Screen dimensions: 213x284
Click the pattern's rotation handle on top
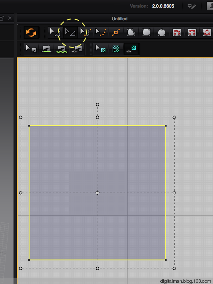click(97, 105)
